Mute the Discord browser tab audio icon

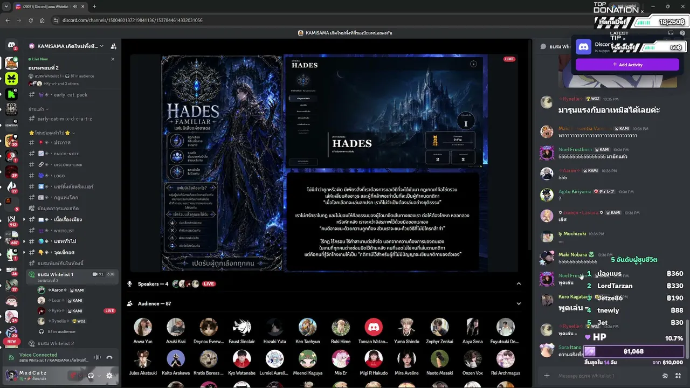tap(75, 6)
